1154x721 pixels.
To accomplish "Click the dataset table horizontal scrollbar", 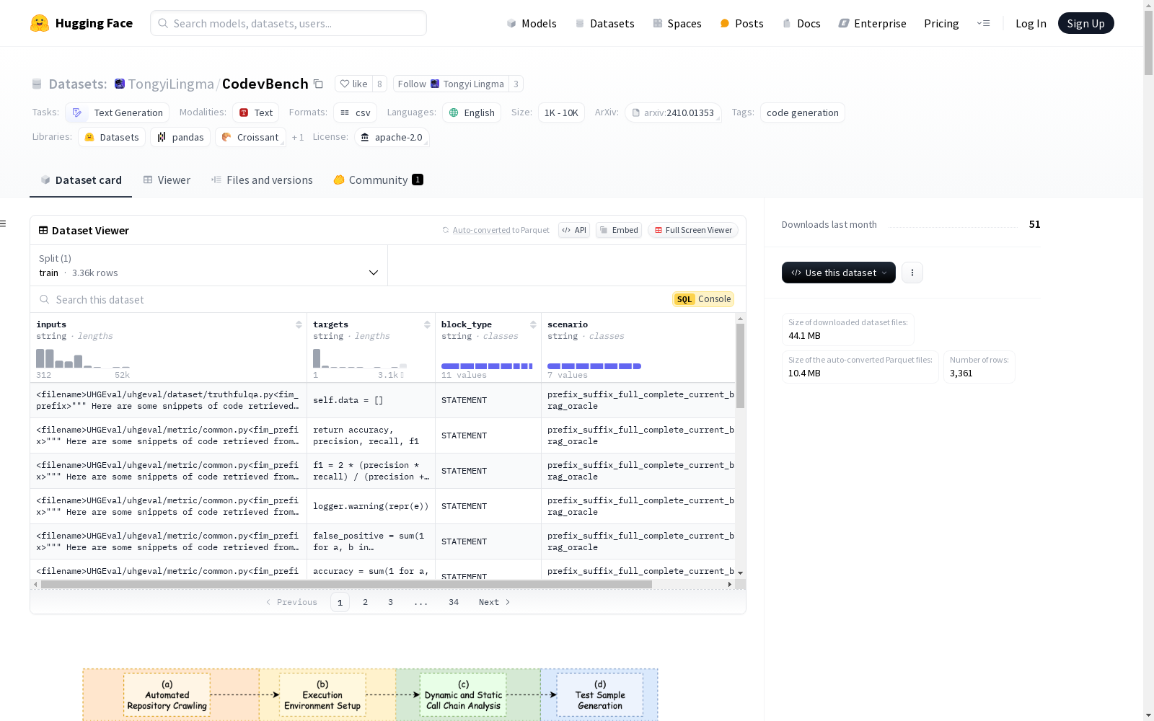I will pos(346,584).
